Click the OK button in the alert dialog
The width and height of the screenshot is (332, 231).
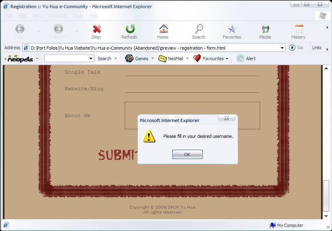(187, 154)
